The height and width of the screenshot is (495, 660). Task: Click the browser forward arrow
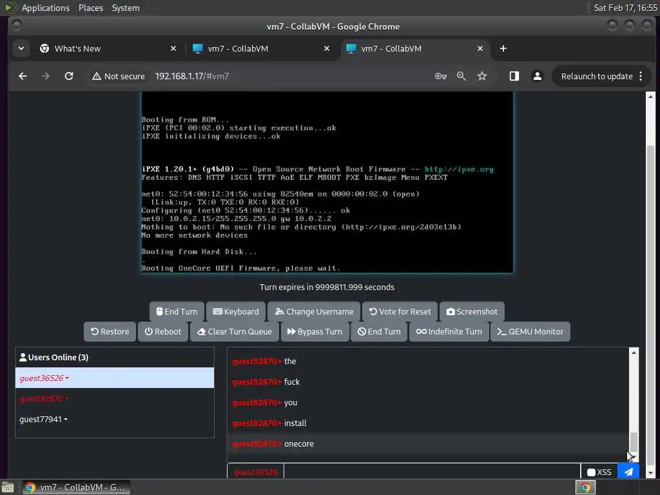pos(46,76)
